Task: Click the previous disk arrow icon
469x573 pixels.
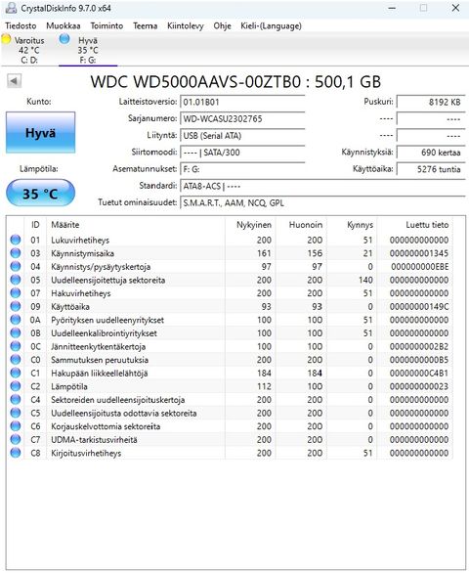Action: 14,81
